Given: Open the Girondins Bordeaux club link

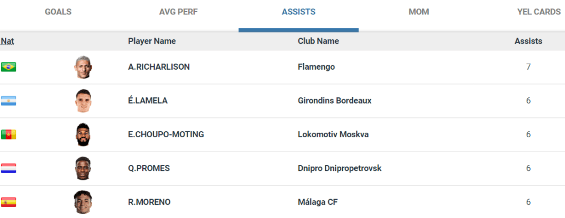Looking at the screenshot, I should click(335, 101).
